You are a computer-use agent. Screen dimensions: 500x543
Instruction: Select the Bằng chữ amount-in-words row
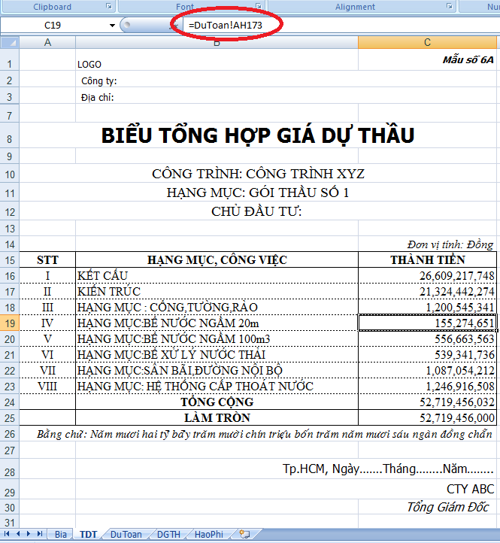point(258,434)
